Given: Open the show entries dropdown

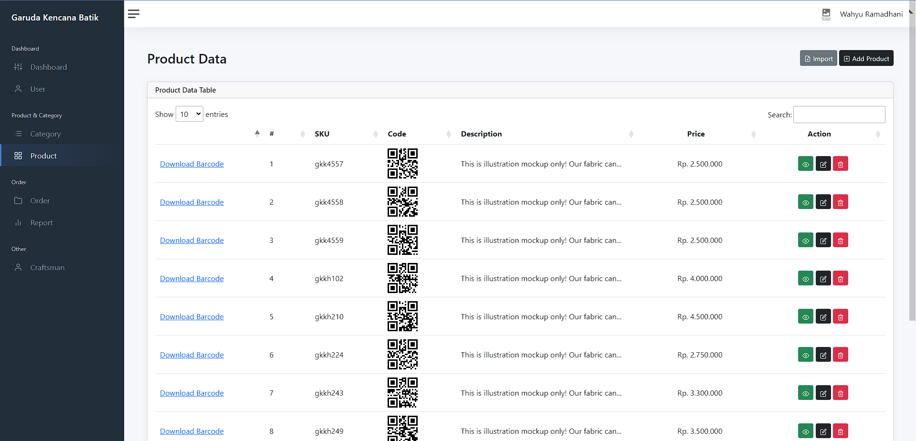Looking at the screenshot, I should pyautogui.click(x=190, y=114).
